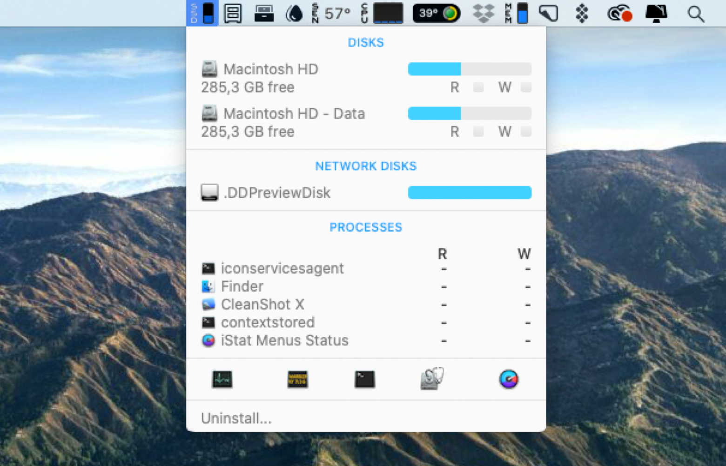Select the .DDPreviewDisk network disk icon

click(x=209, y=192)
